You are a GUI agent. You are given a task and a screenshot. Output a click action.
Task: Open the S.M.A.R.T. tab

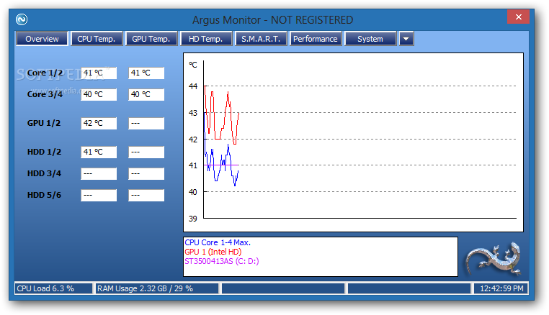(x=261, y=39)
